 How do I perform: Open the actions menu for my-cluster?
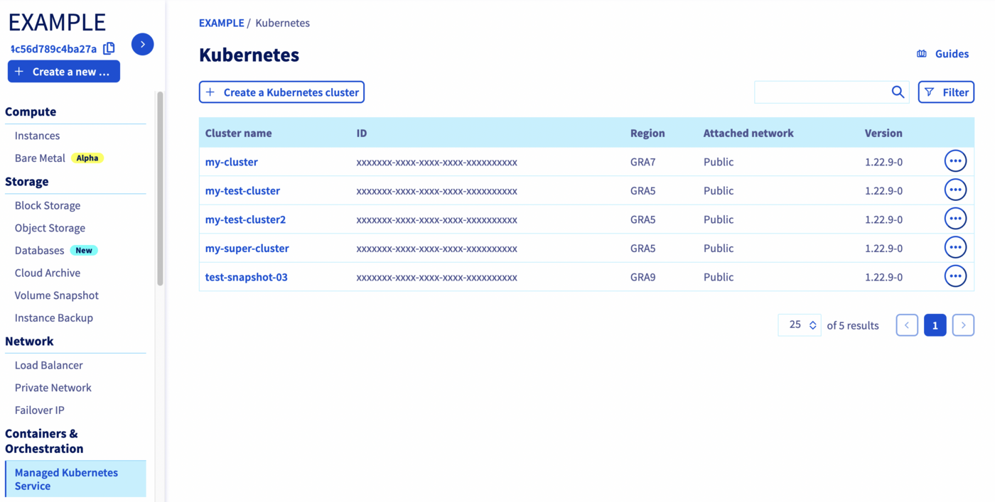(955, 160)
